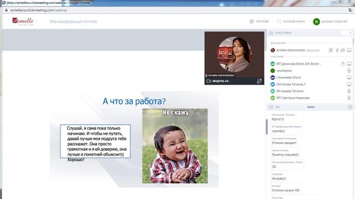This screenshot has height=199, width=355.
Task: Click the desktop icon beside Аникиева Ольга
Action: (x=349, y=77)
